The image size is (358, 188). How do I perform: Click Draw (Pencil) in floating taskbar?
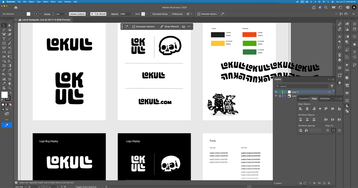pos(170,26)
